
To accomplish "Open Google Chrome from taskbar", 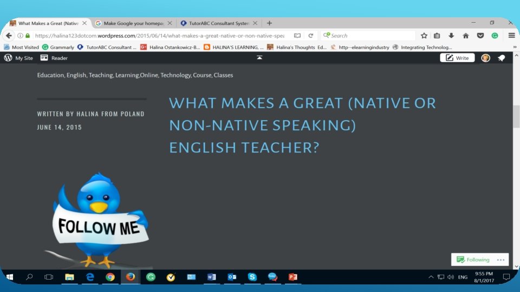I will [x=110, y=277].
